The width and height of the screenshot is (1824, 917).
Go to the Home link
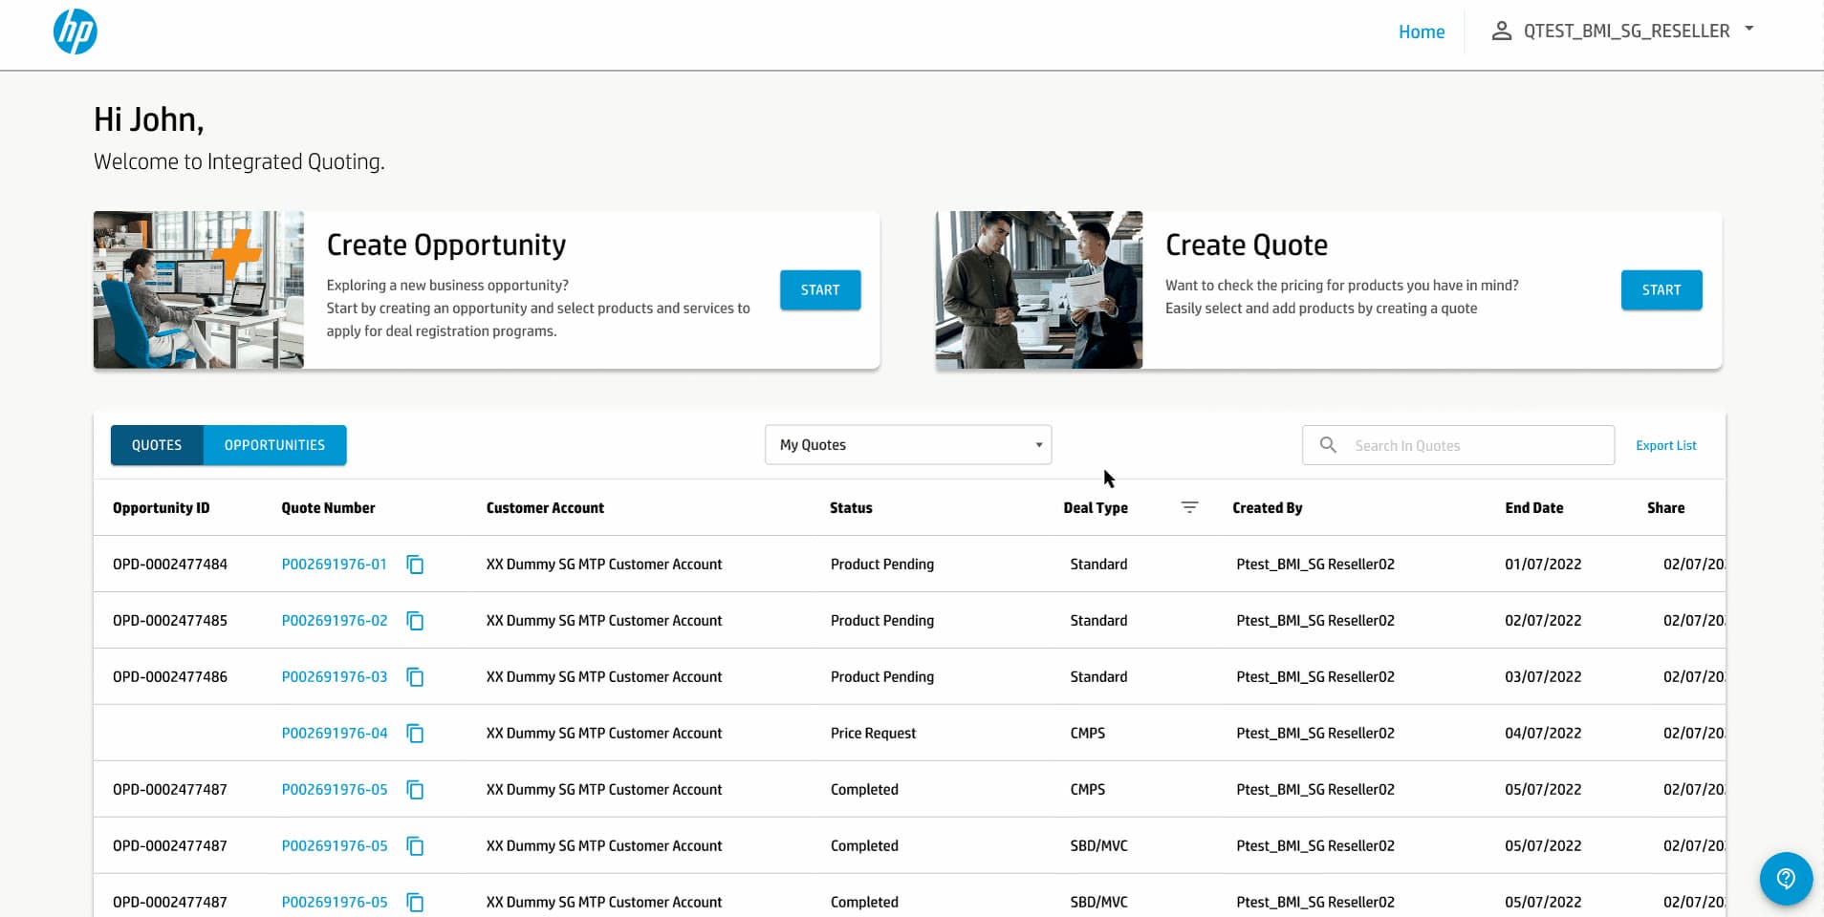tap(1422, 32)
